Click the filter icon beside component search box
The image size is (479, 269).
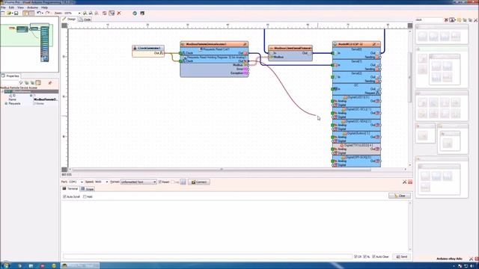coord(452,20)
